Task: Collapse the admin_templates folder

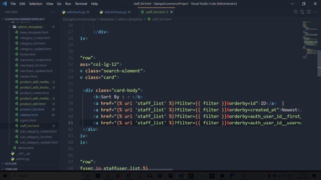Action: click(30, 26)
